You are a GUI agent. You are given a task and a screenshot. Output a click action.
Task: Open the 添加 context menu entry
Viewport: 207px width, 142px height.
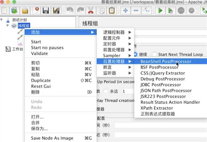coord(61,32)
